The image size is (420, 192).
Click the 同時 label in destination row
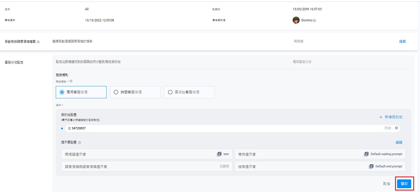click(x=388, y=128)
